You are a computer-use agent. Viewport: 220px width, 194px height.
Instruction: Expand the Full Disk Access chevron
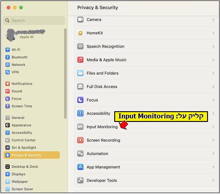[213, 87]
